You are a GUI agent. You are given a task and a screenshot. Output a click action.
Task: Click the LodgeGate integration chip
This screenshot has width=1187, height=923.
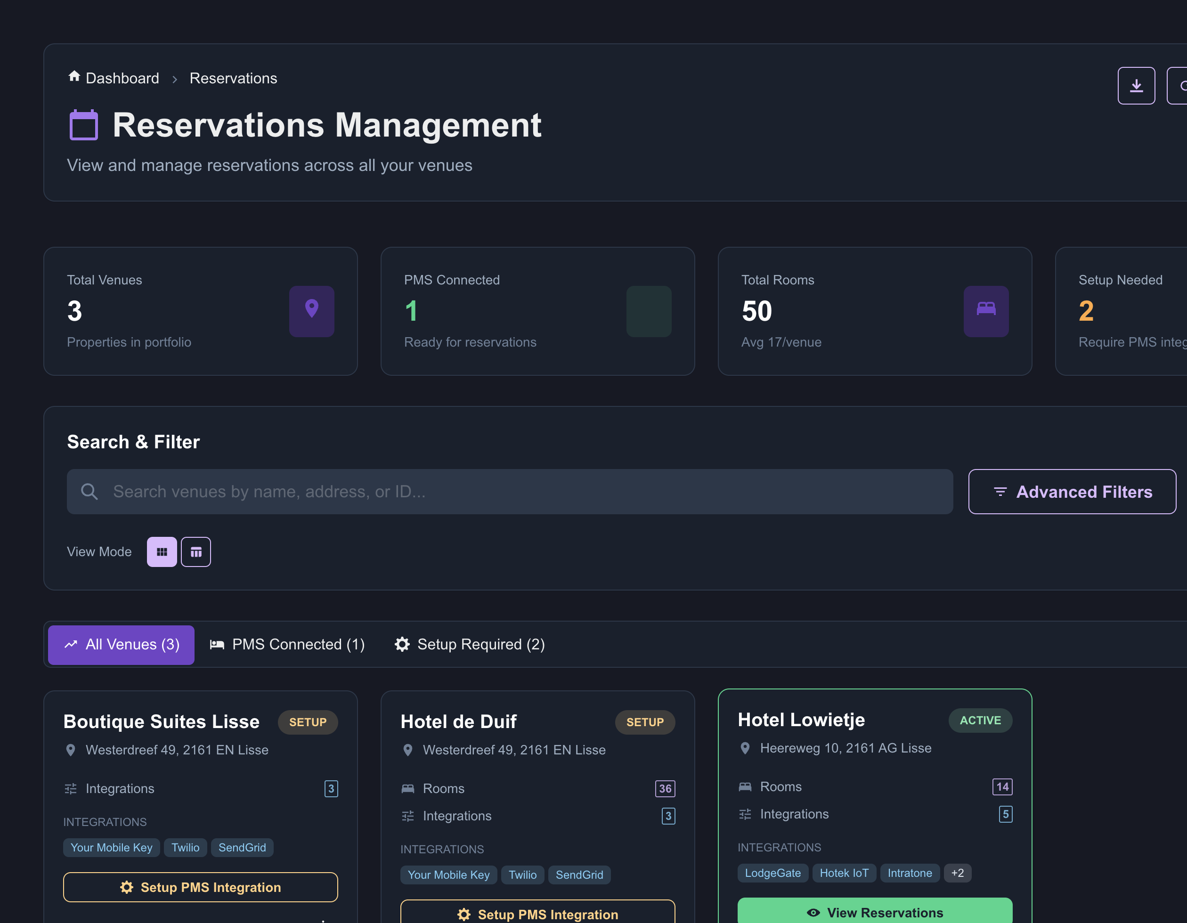[x=772, y=873]
